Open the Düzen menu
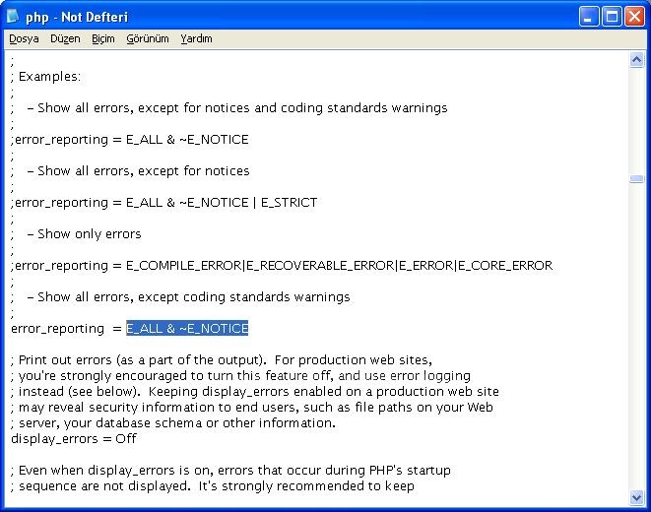This screenshot has width=651, height=512. (65, 39)
